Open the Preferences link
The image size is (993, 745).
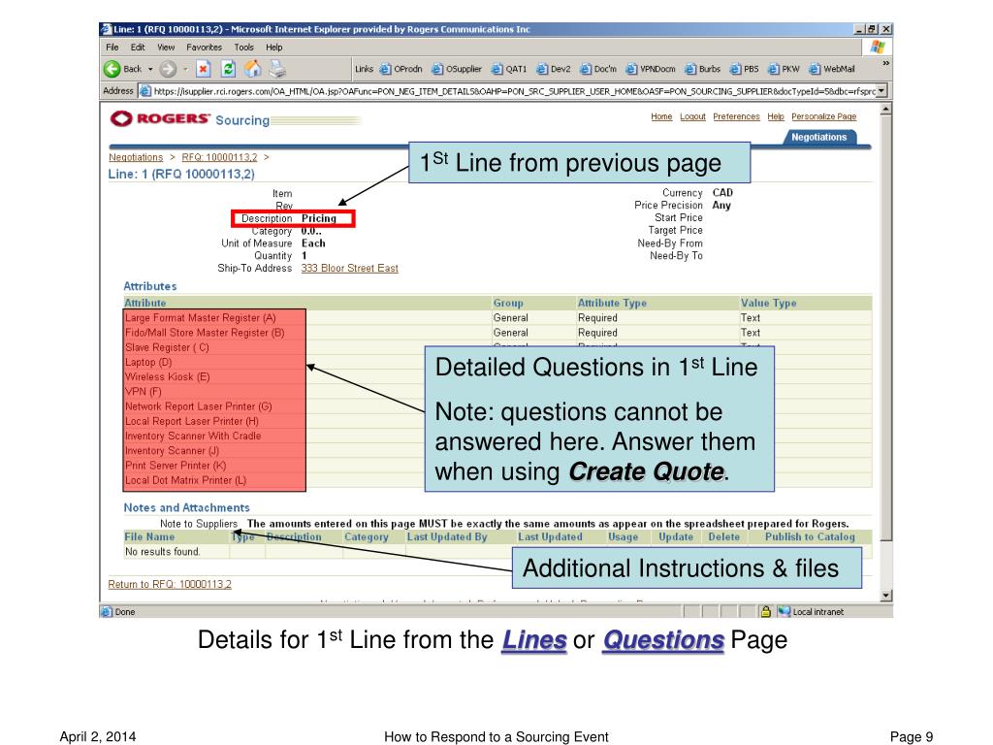(x=736, y=116)
